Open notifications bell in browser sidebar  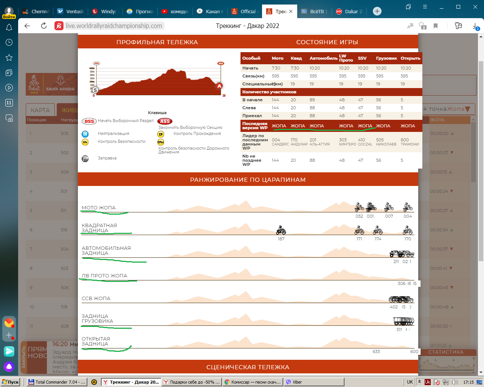(x=9, y=28)
